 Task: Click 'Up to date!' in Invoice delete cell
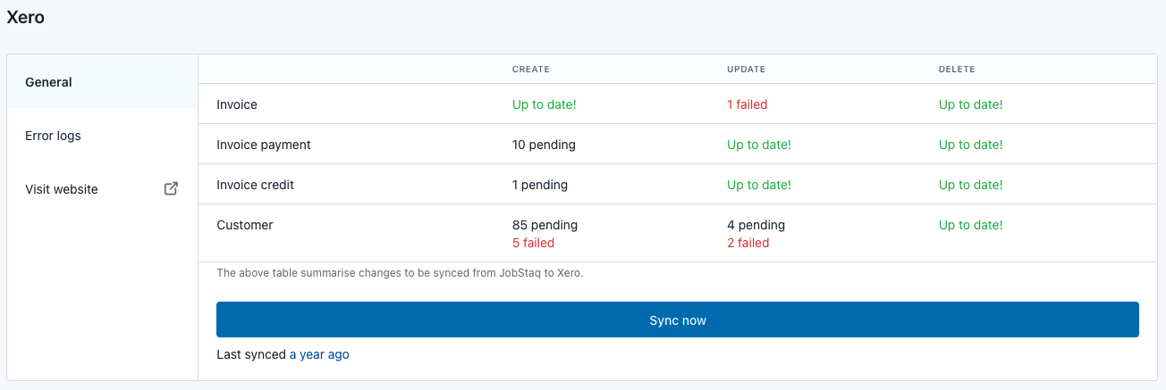[971, 104]
